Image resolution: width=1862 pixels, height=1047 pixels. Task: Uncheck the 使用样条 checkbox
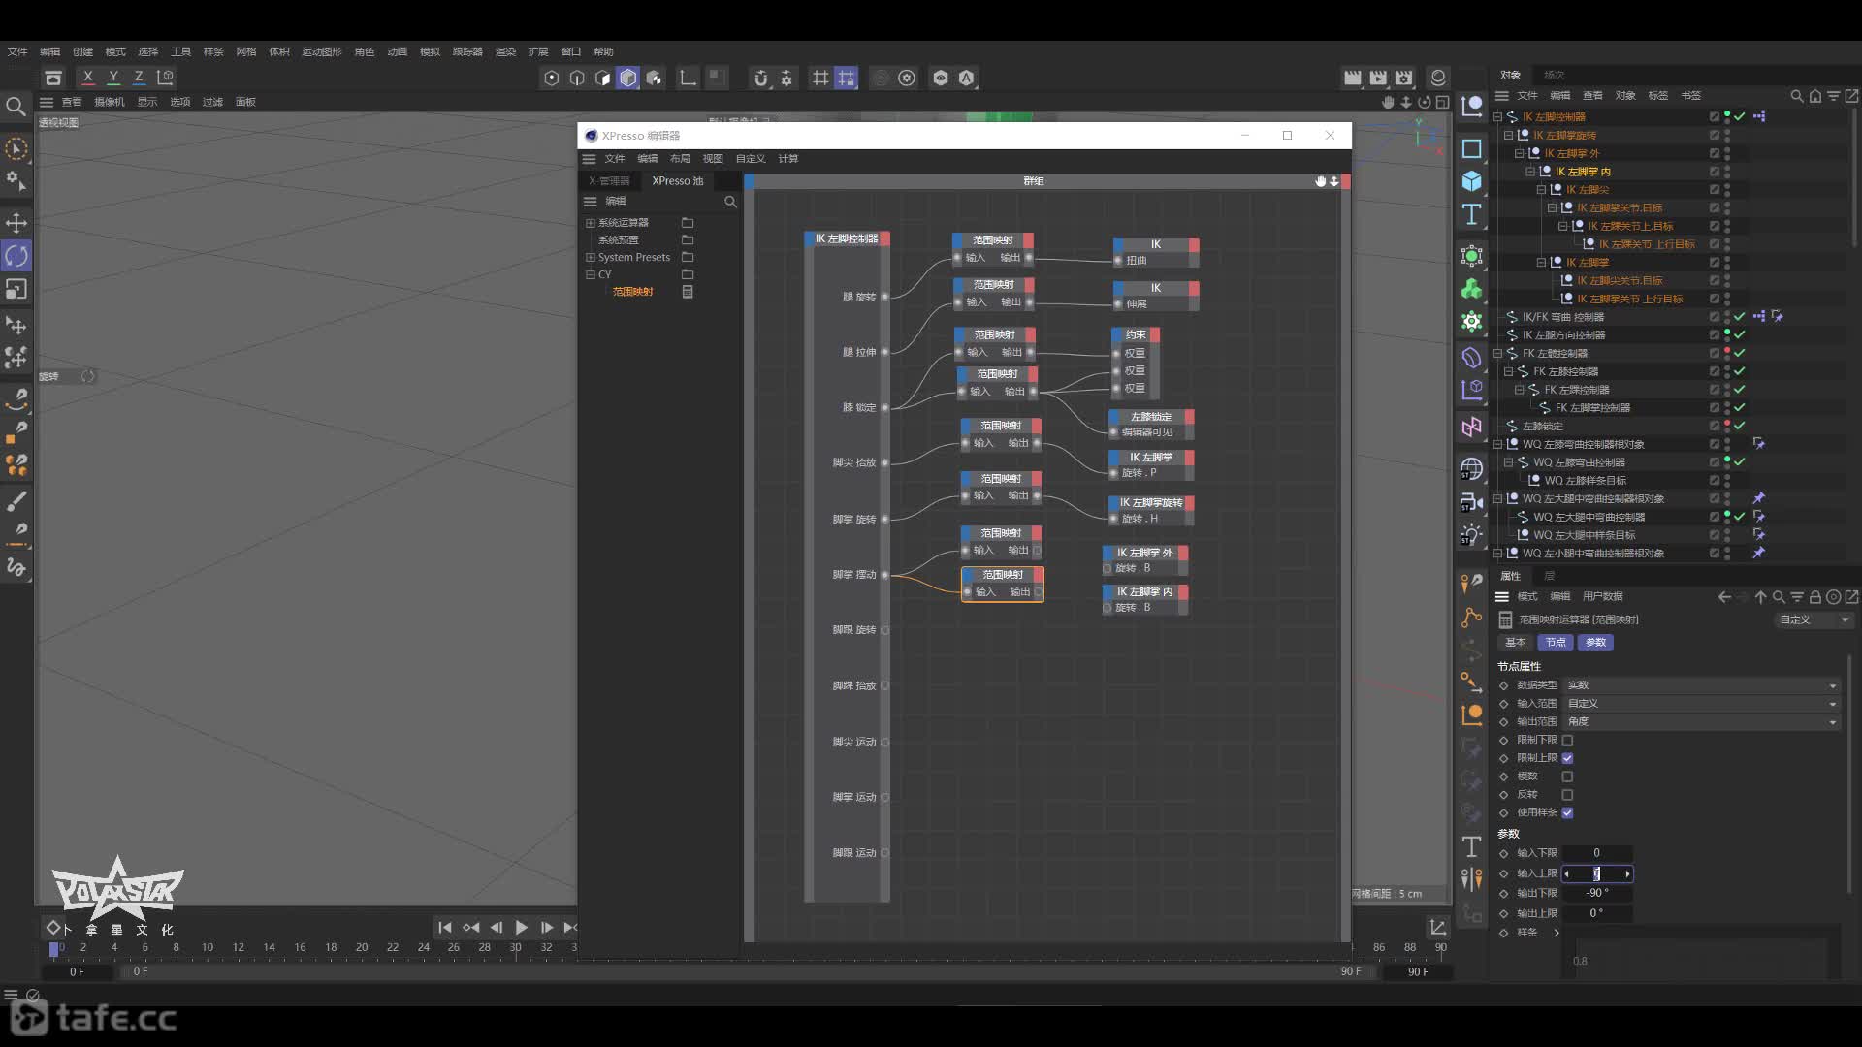point(1567,812)
